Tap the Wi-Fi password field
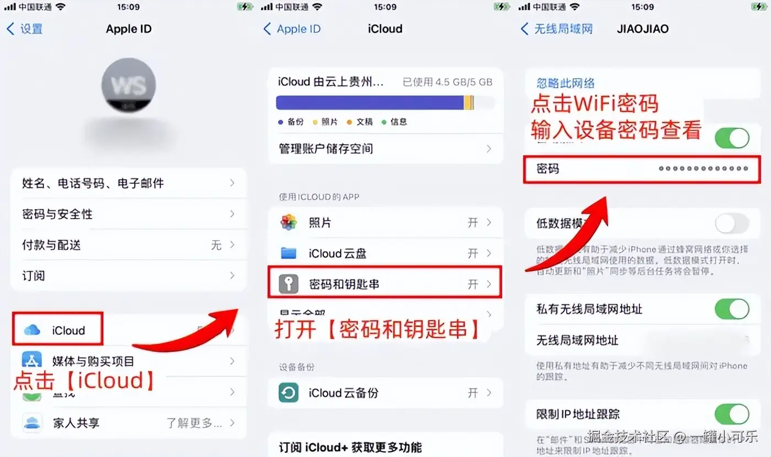 (x=642, y=168)
